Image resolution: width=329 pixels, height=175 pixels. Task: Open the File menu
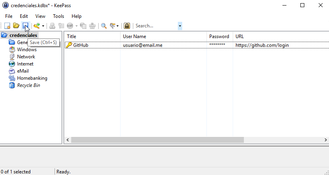click(9, 16)
